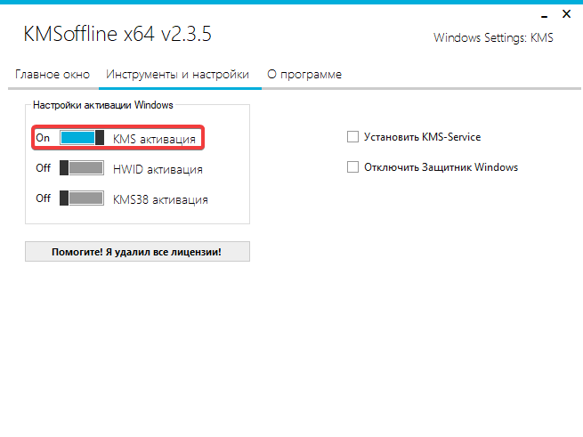Click the Настройки активации Windows group header

point(102,104)
